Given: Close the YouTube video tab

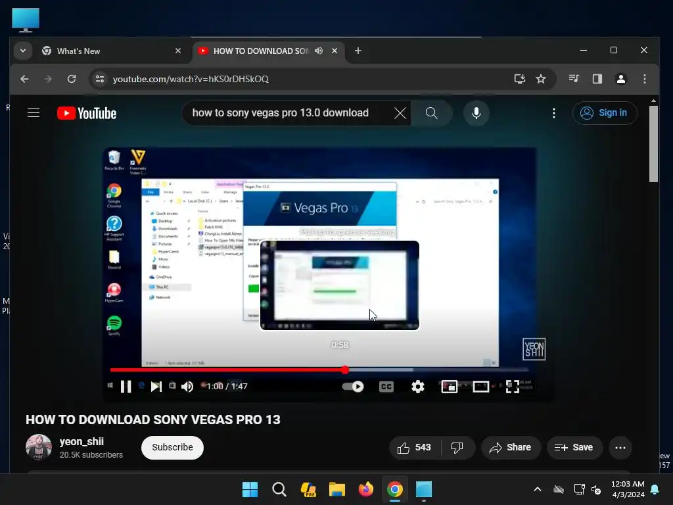Looking at the screenshot, I should coord(335,51).
